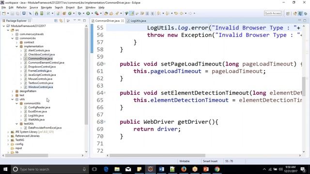Click the editor vertical scrollbar
The width and height of the screenshot is (310, 174).
click(304, 87)
